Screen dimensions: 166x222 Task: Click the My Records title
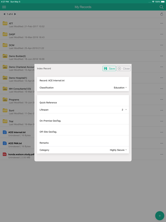pyautogui.click(x=83, y=7)
